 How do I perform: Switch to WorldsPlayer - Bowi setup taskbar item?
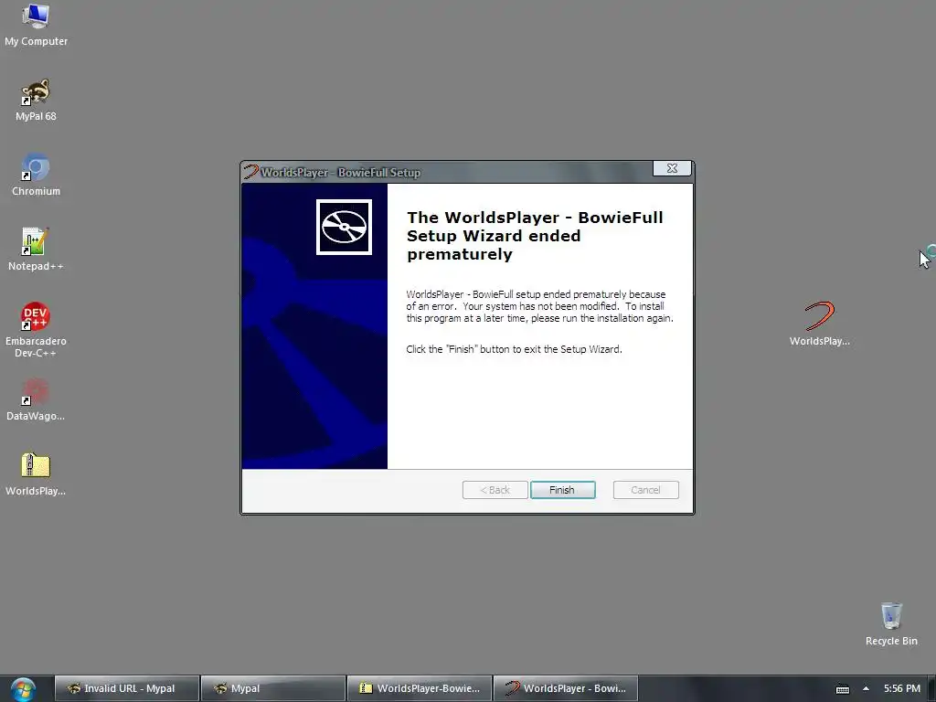(565, 688)
